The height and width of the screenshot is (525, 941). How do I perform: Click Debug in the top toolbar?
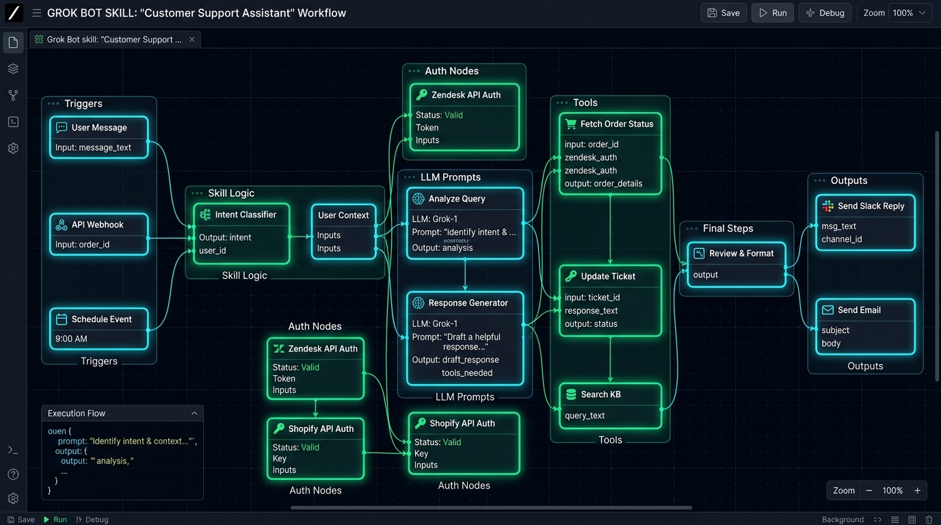click(825, 13)
